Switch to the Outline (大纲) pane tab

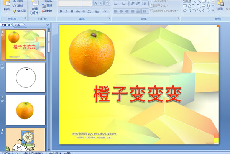click(x=18, y=25)
